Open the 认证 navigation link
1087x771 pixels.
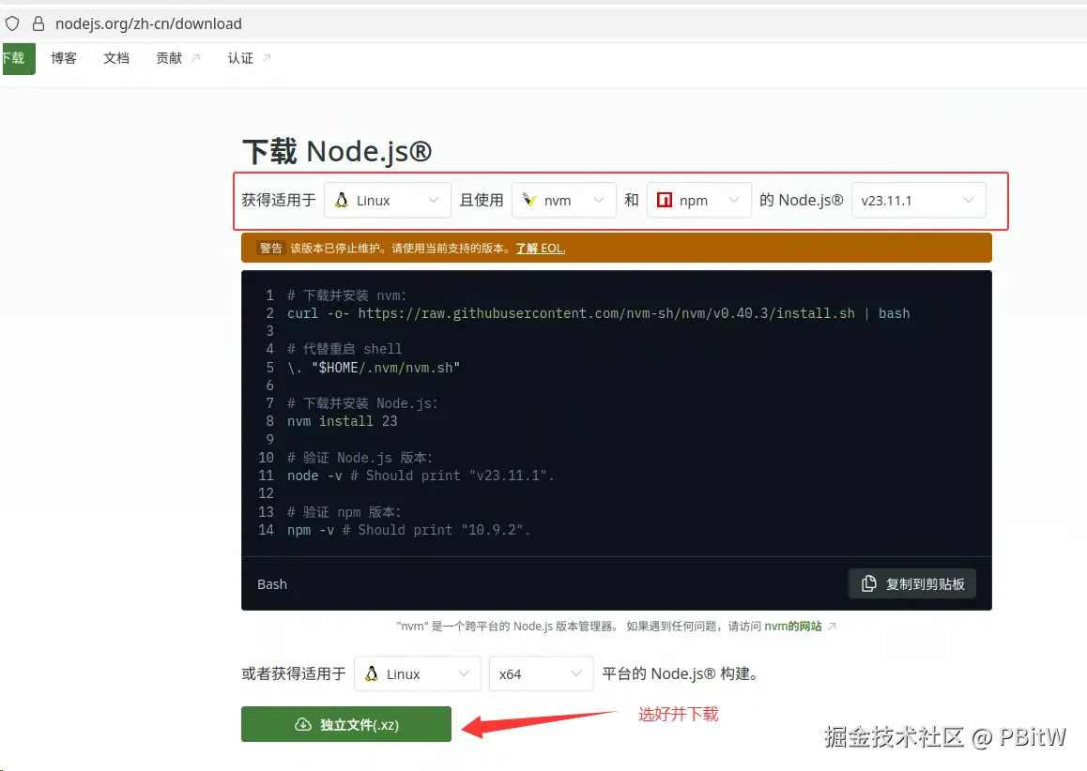pos(240,58)
